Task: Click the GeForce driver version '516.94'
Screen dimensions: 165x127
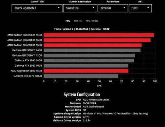Action: coord(87,120)
